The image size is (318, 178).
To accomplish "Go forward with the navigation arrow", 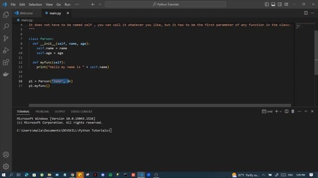I will coord(99,4).
